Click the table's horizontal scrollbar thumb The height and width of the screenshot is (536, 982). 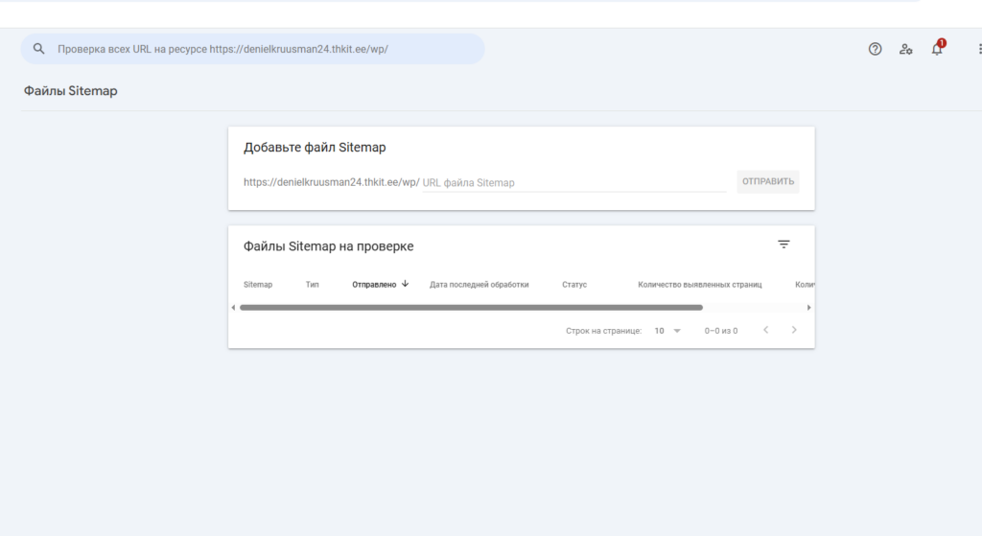coord(470,308)
